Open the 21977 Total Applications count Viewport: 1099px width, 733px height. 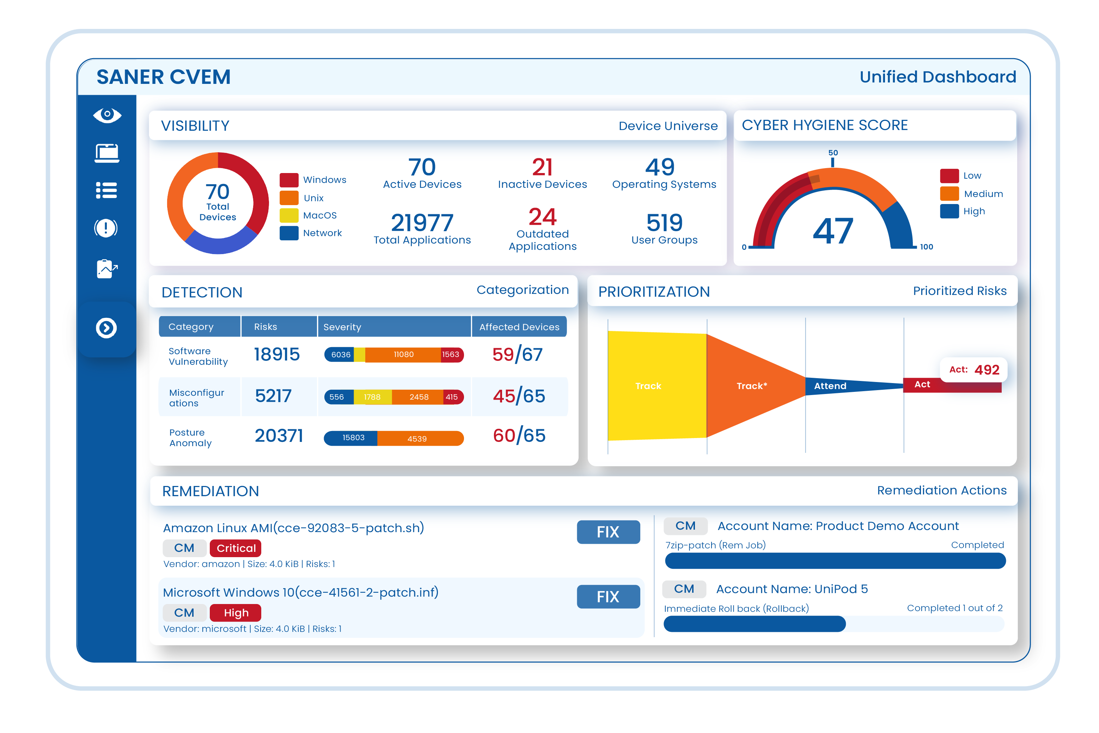click(x=422, y=229)
